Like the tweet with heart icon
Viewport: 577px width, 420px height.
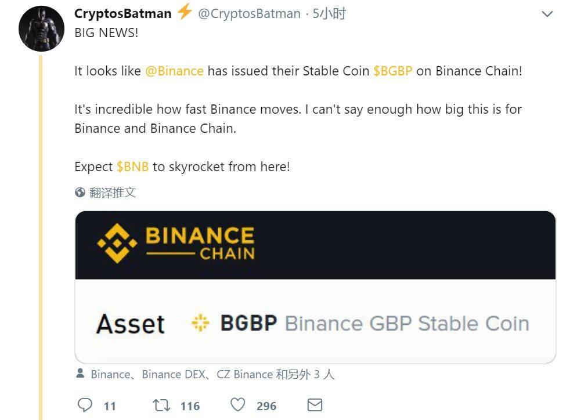[x=238, y=404]
